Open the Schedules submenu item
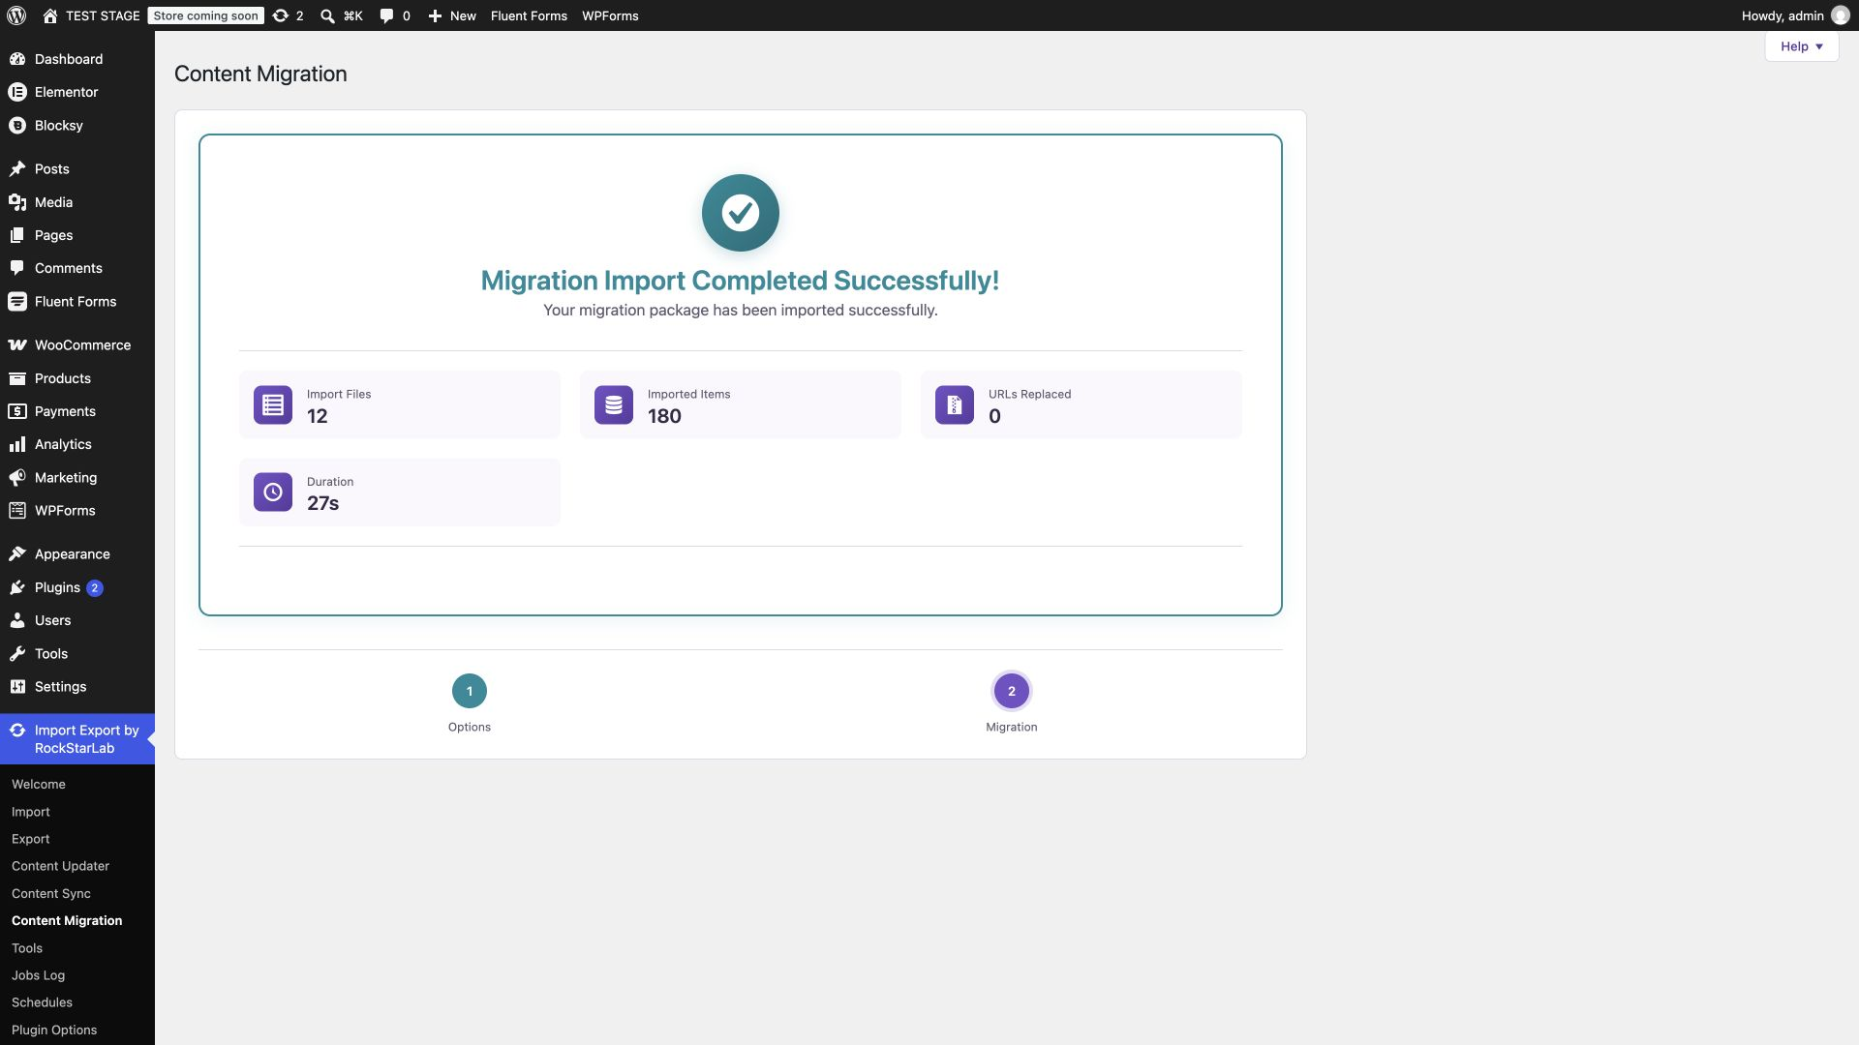1859x1045 pixels. coord(42,1002)
